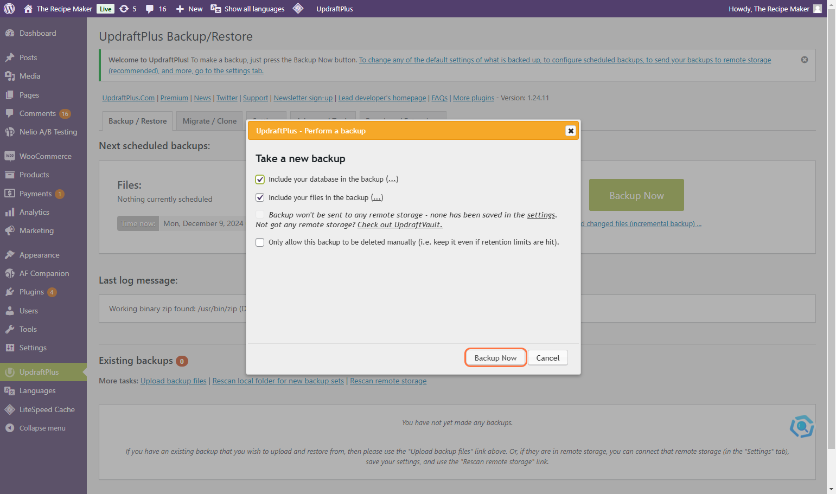Open the New menu in admin bar
Viewport: 836px width, 494px height.
(x=189, y=9)
